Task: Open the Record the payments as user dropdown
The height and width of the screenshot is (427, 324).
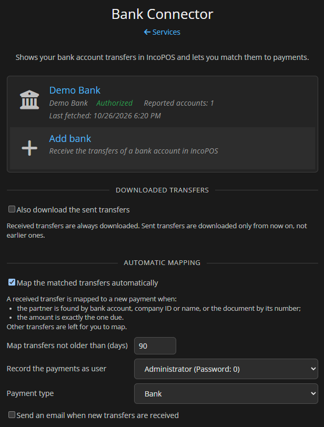Action: pyautogui.click(x=226, y=369)
